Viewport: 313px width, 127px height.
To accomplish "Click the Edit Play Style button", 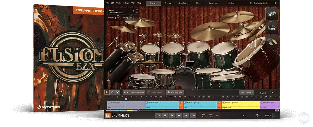I will click(x=175, y=92).
